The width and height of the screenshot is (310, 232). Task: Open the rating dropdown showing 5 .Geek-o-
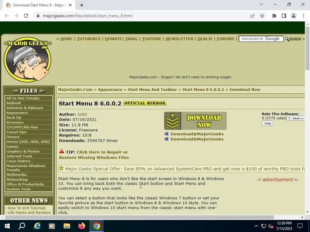tap(296, 118)
